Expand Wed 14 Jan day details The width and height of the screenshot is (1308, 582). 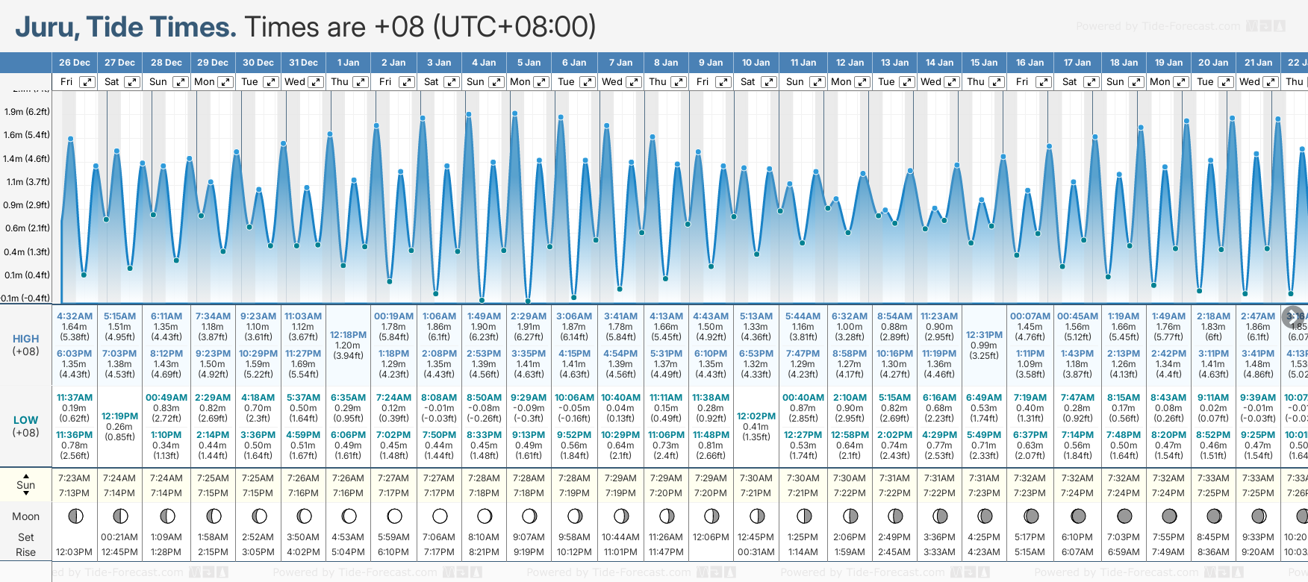click(952, 82)
